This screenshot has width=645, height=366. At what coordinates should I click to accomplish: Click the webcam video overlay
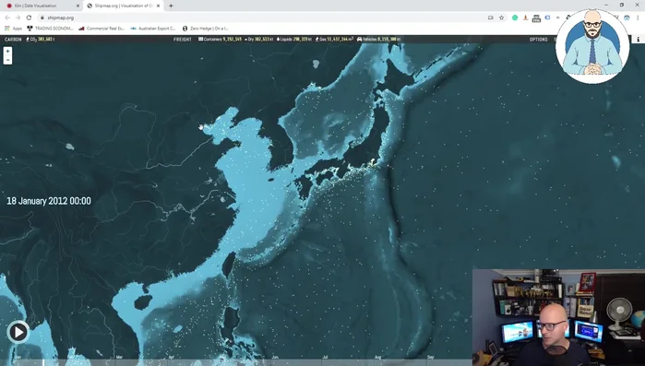coord(558,317)
